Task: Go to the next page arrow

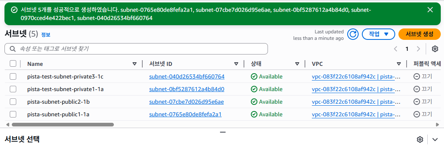Action: (x=418, y=49)
